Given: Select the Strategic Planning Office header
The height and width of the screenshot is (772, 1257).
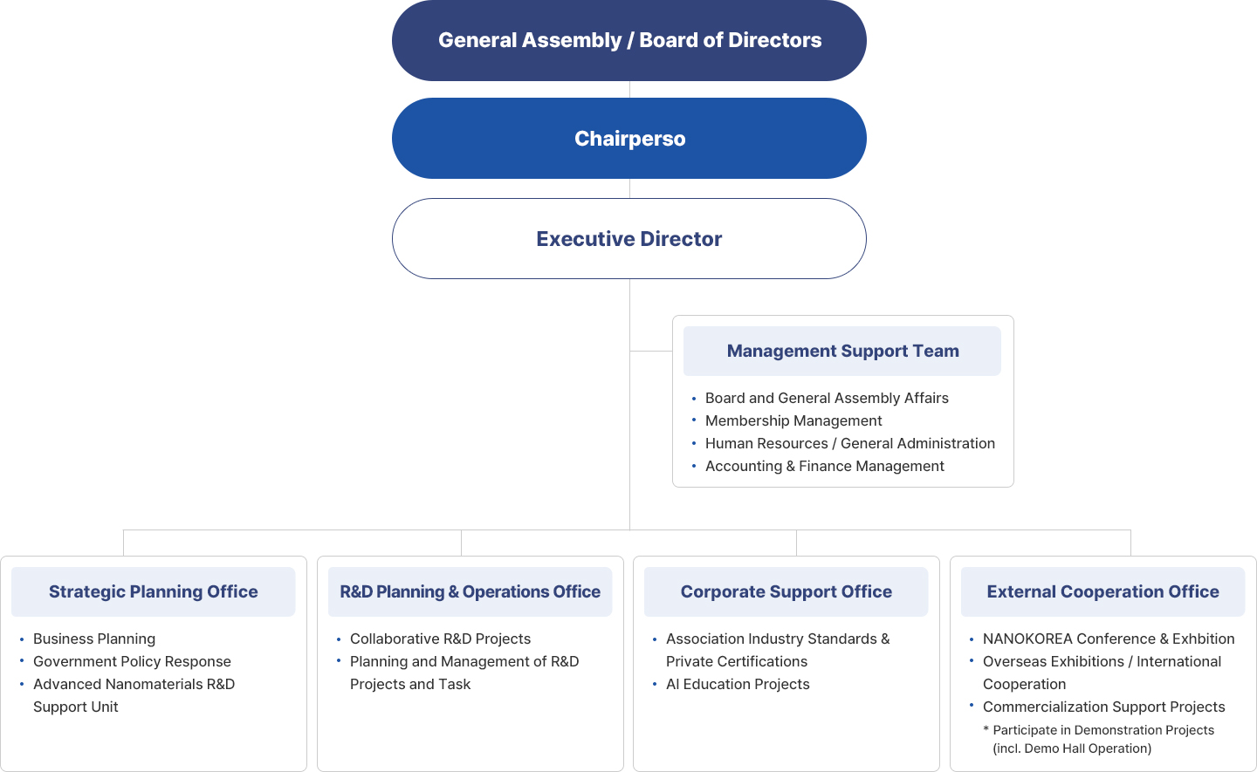Looking at the screenshot, I should [x=154, y=592].
